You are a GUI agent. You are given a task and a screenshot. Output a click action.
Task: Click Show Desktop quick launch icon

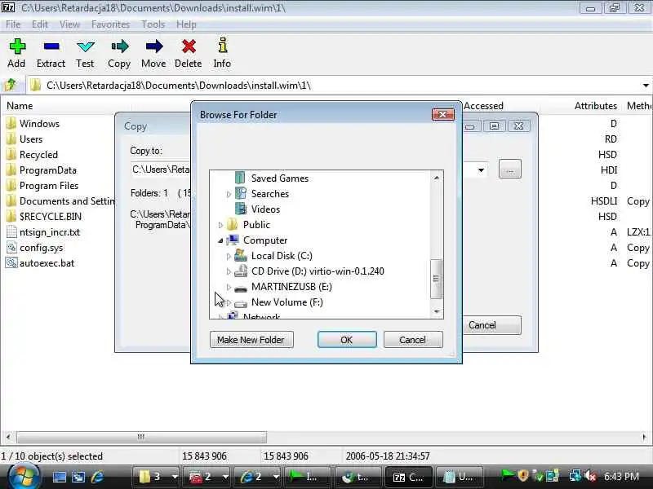pyautogui.click(x=59, y=477)
